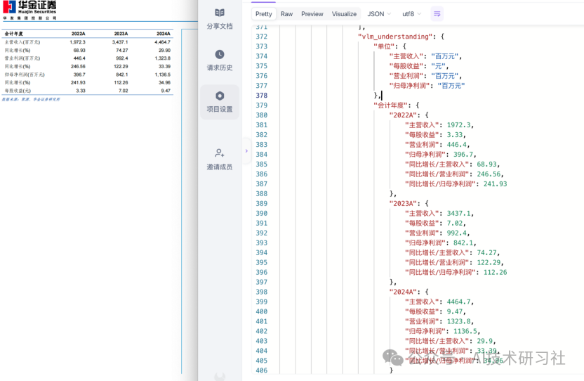
Task: Click the Huajin Securities logo
Action: [29, 10]
